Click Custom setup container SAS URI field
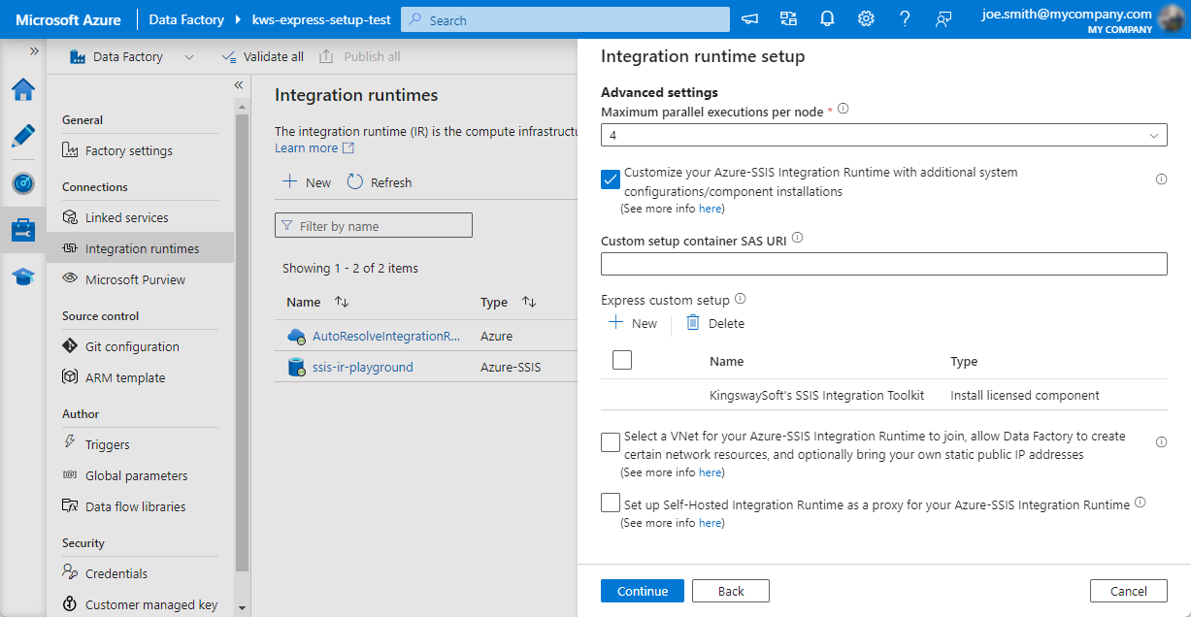This screenshot has height=617, width=1191. (x=883, y=264)
